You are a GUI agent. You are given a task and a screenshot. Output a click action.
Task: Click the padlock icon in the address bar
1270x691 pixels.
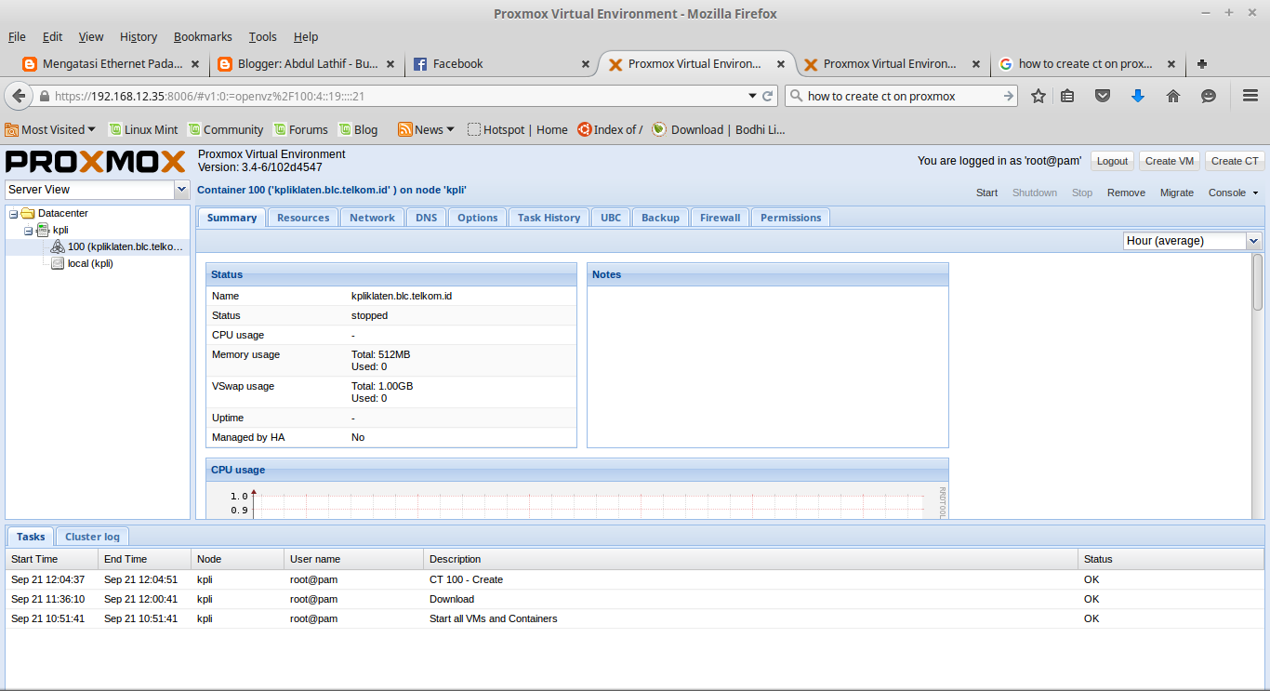[43, 96]
